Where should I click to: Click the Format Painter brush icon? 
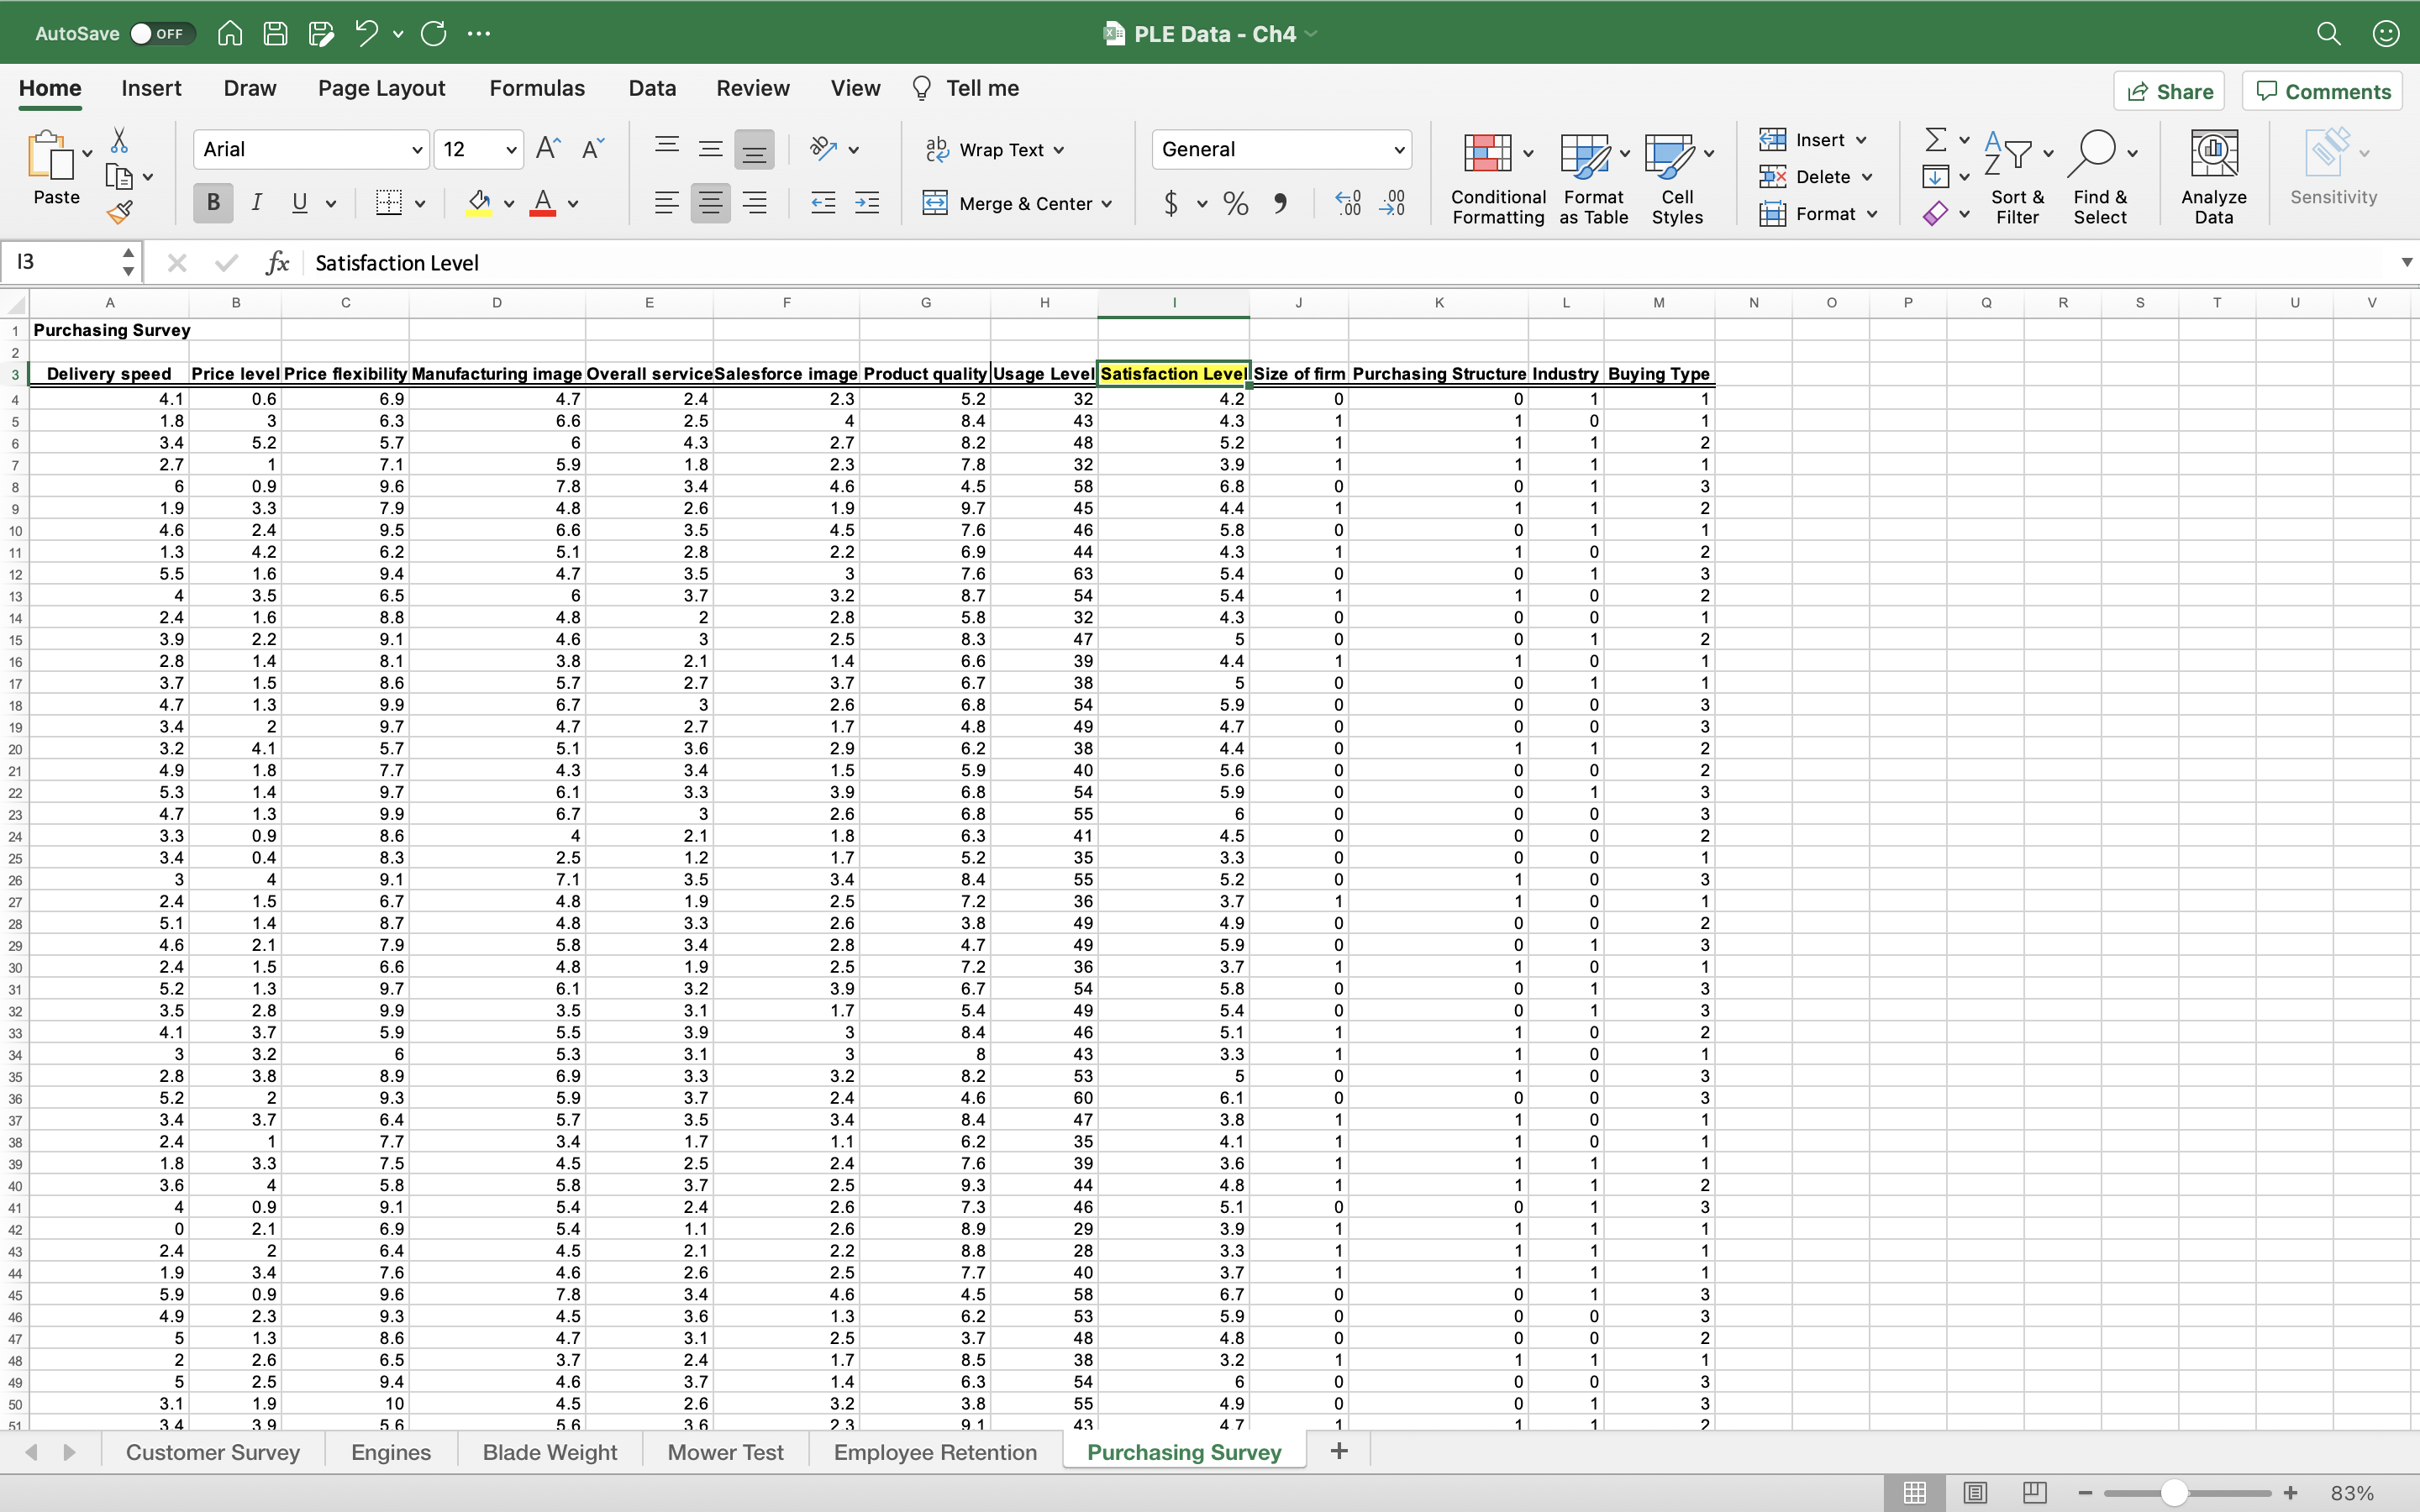pyautogui.click(x=120, y=212)
